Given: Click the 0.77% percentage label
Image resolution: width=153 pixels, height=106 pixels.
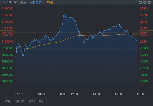Looking at the screenshot, I should click(x=143, y=15).
